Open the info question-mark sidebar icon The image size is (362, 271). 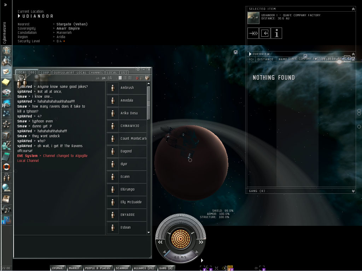coord(6,220)
